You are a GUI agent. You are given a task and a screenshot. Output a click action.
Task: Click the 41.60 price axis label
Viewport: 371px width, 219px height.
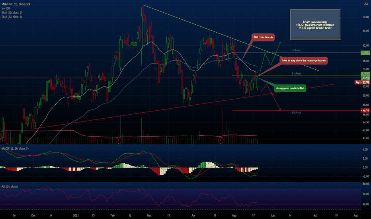[x=365, y=138]
